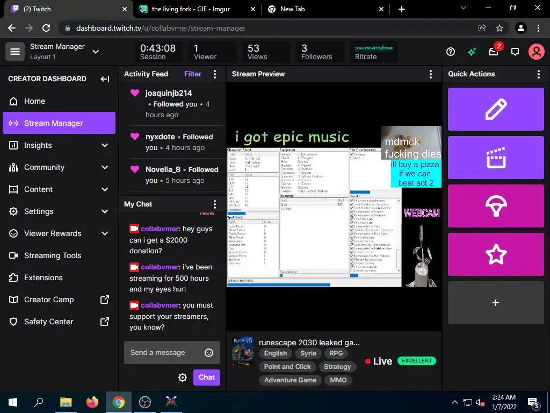The image size is (550, 413).
Task: Click the star quick action tile
Action: click(496, 254)
